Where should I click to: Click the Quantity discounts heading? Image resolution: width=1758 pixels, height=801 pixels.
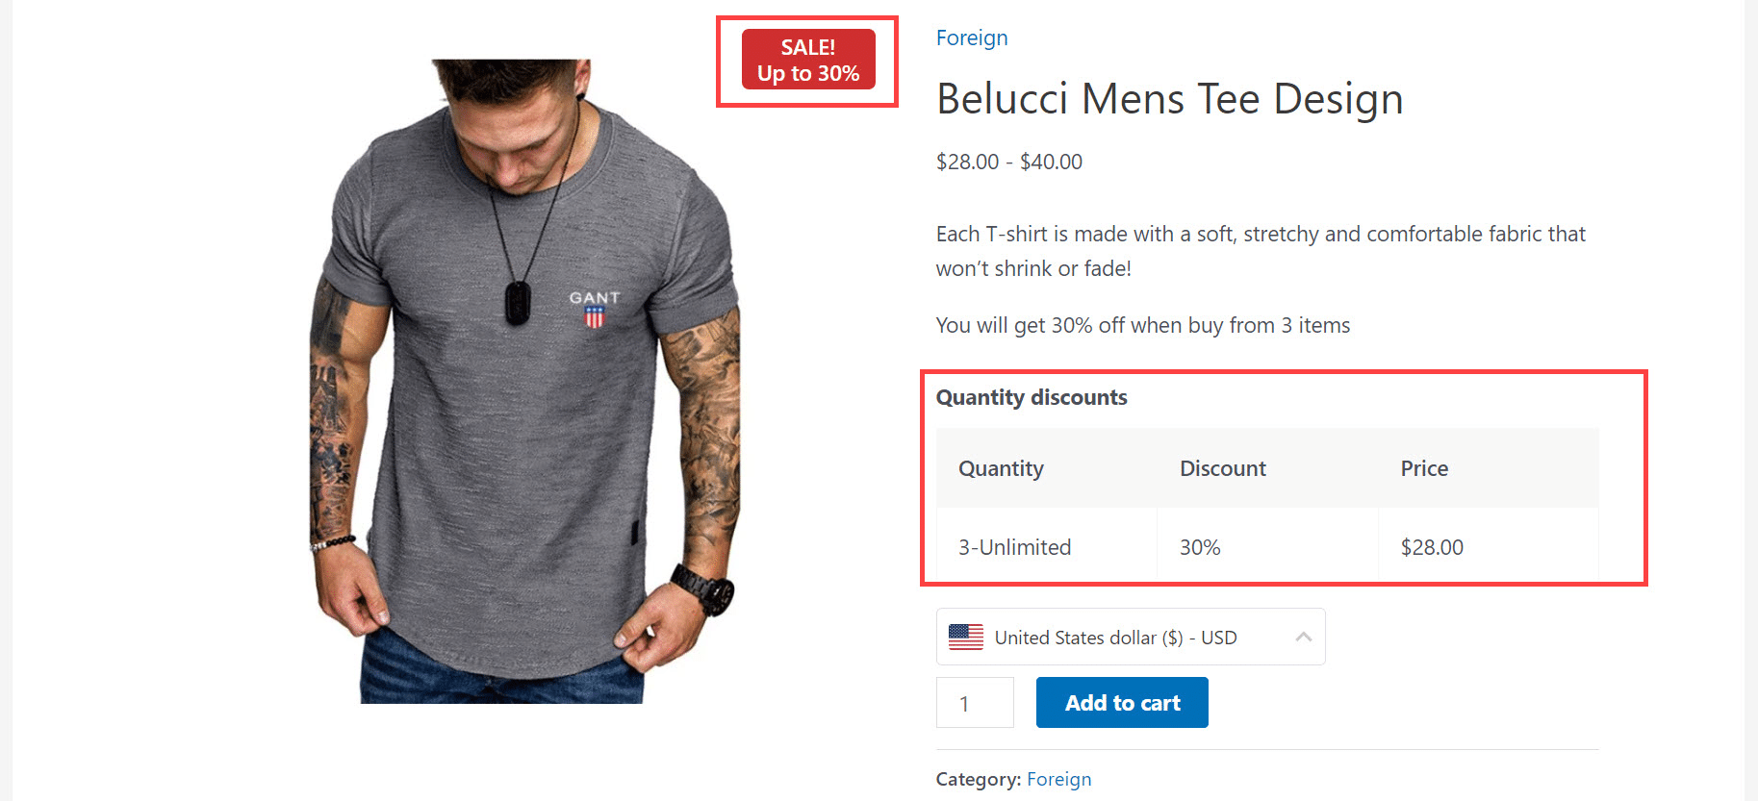point(1032,397)
